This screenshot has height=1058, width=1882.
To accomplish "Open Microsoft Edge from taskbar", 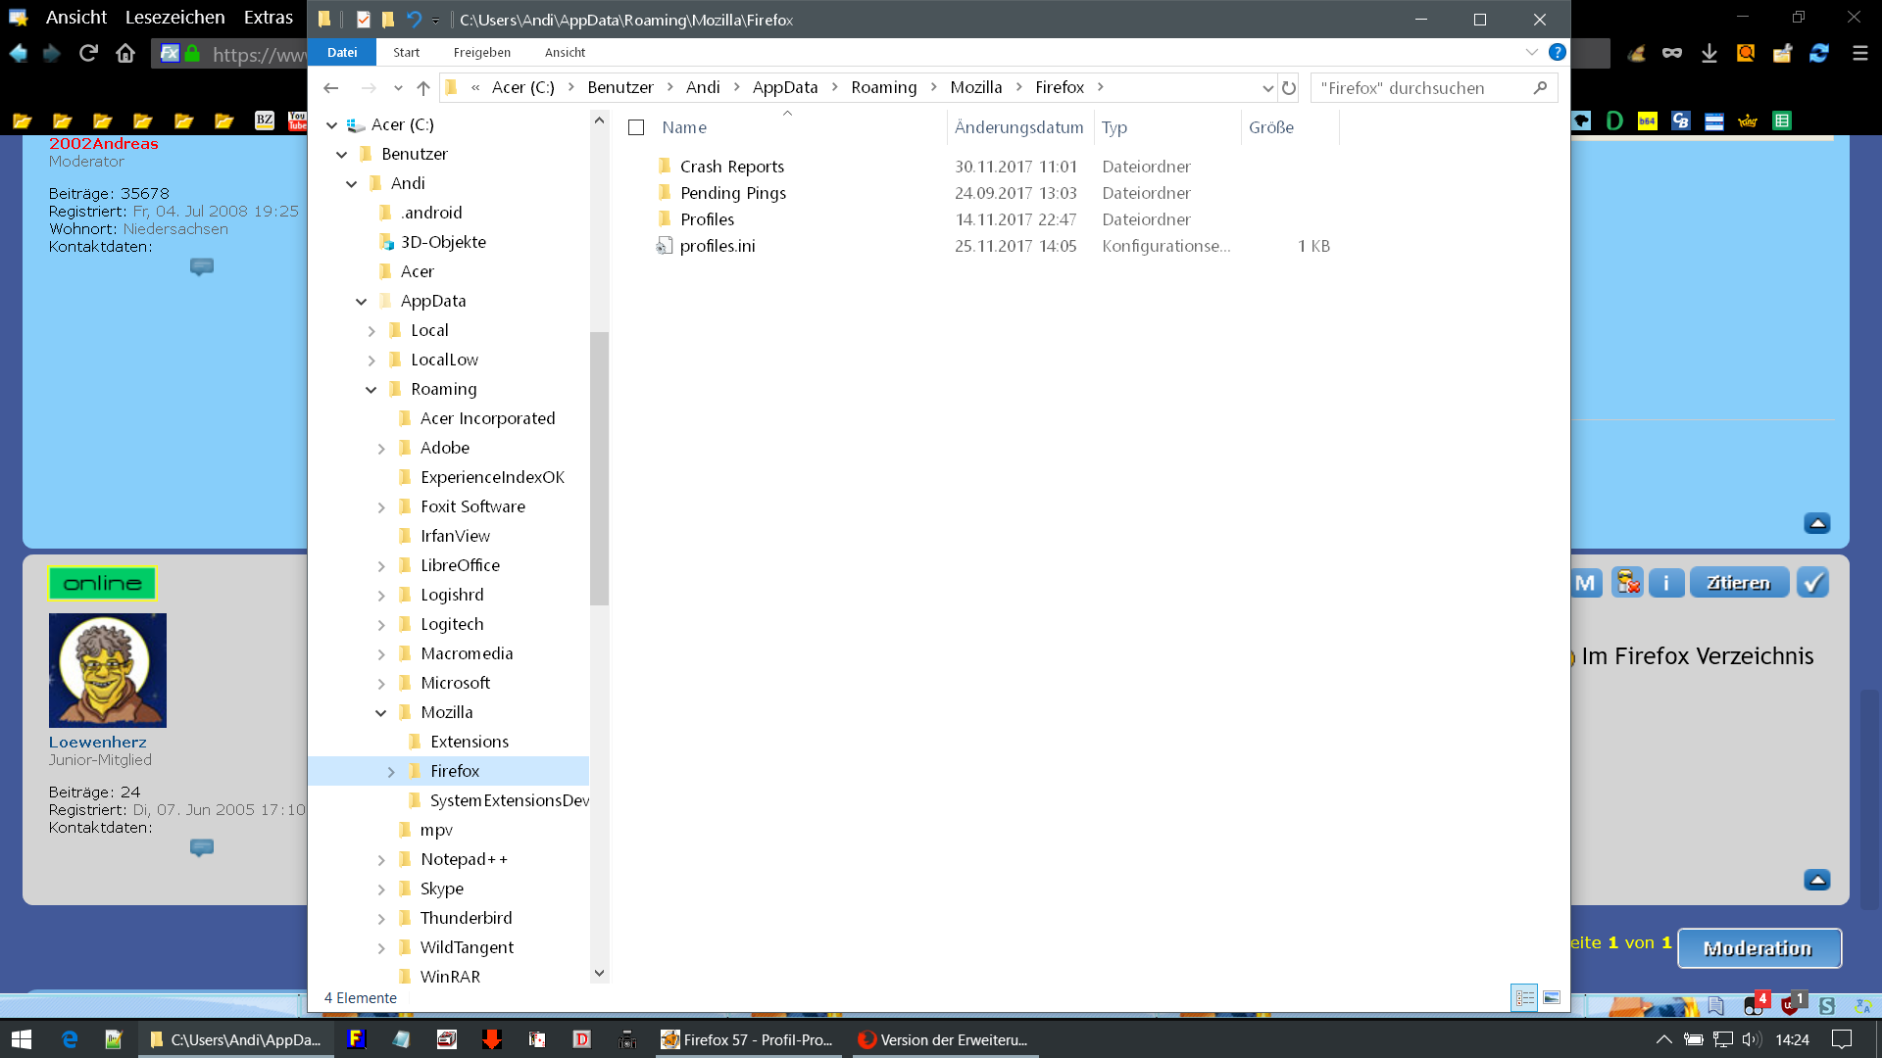I will click(x=70, y=1039).
